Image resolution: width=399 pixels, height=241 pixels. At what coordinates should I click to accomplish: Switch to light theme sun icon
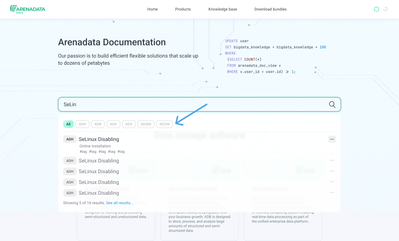tap(376, 9)
